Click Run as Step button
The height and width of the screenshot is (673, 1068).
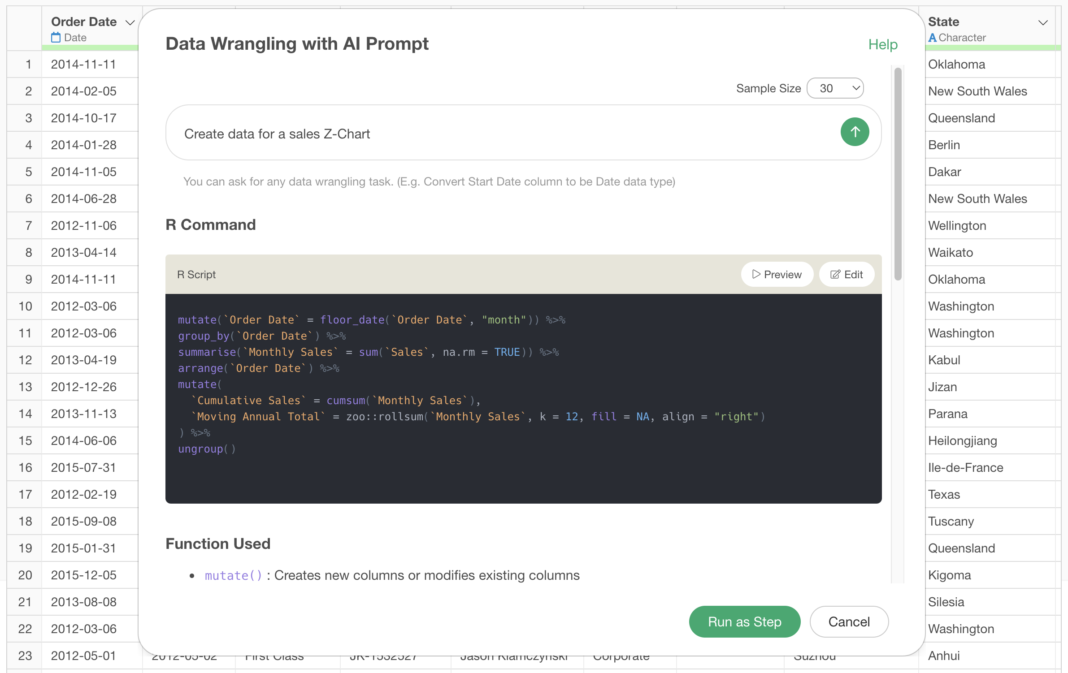tap(745, 621)
